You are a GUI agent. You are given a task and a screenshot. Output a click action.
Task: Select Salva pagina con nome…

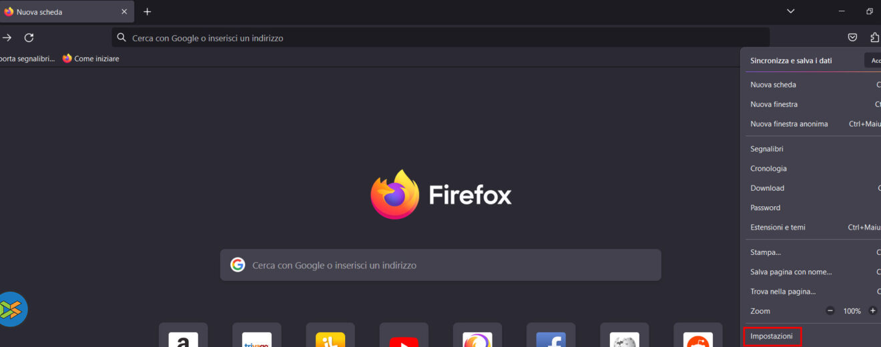811,272
